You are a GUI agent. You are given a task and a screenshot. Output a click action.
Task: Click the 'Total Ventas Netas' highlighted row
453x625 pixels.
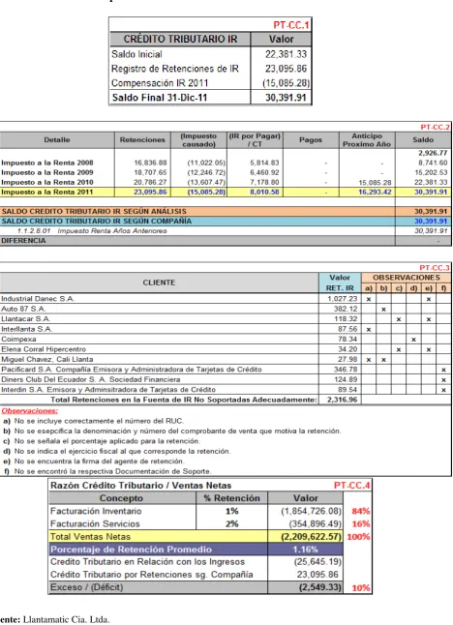(x=196, y=537)
